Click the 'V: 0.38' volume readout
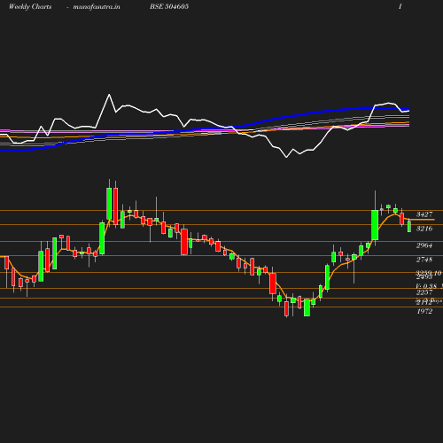This screenshot has width=443, height=443. pyautogui.click(x=426, y=286)
